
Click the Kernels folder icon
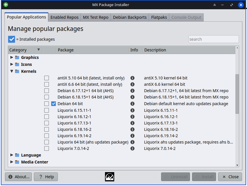(17, 71)
